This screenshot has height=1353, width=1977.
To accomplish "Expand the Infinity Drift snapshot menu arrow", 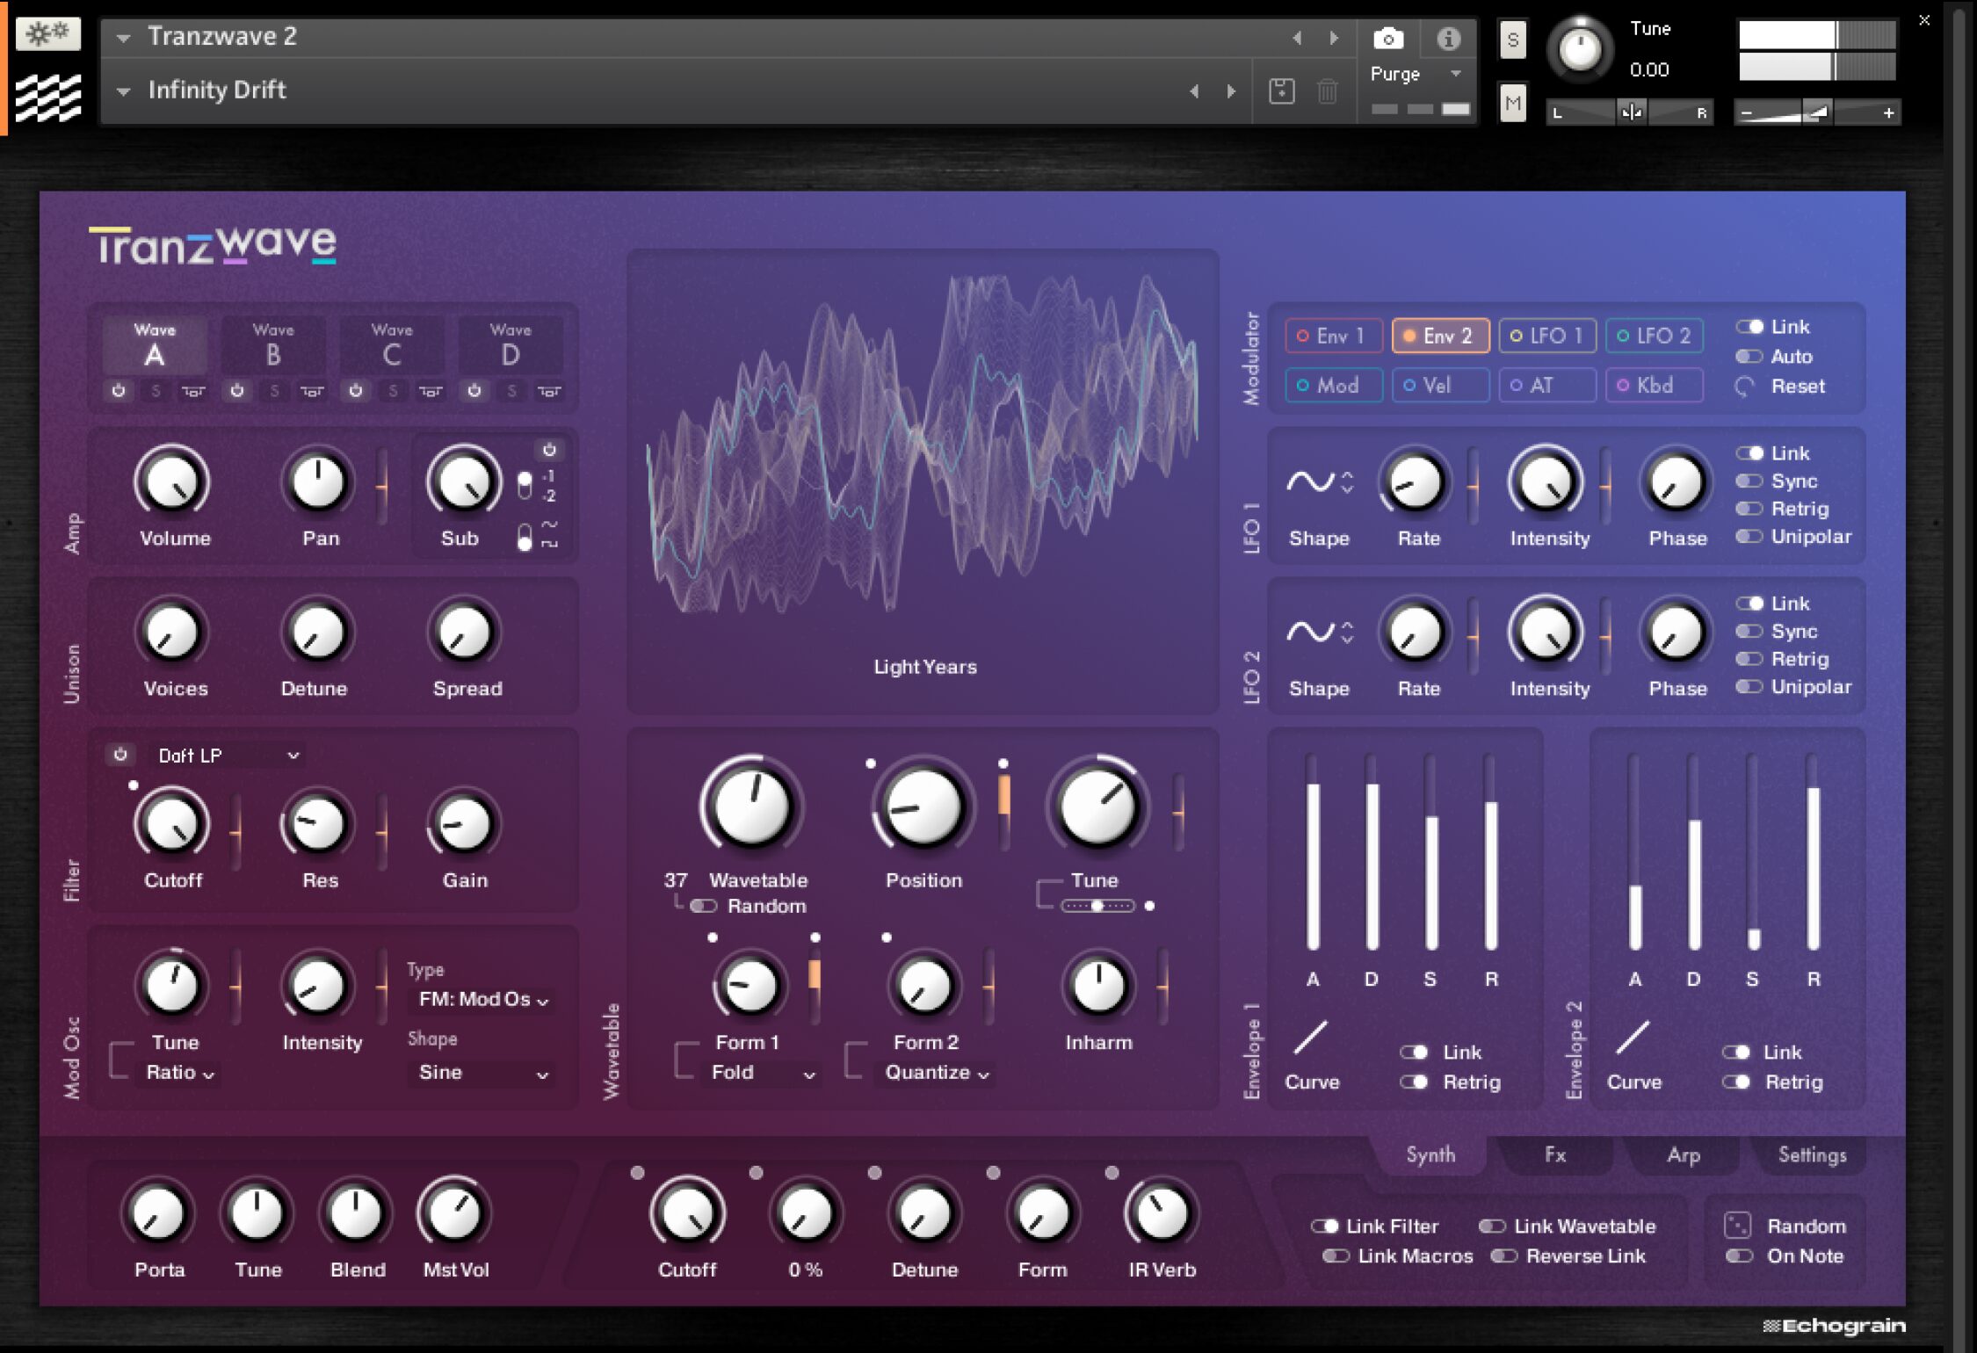I will click(x=124, y=91).
